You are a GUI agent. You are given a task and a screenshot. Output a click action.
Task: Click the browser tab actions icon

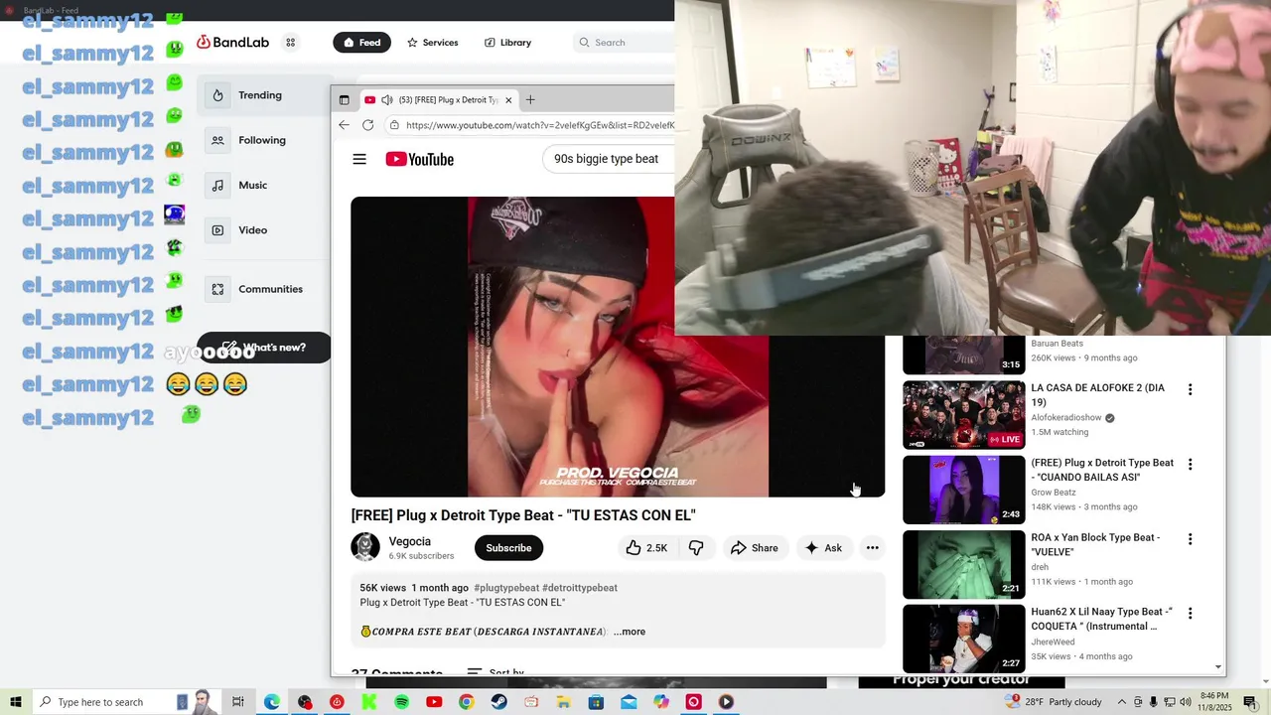tap(345, 100)
